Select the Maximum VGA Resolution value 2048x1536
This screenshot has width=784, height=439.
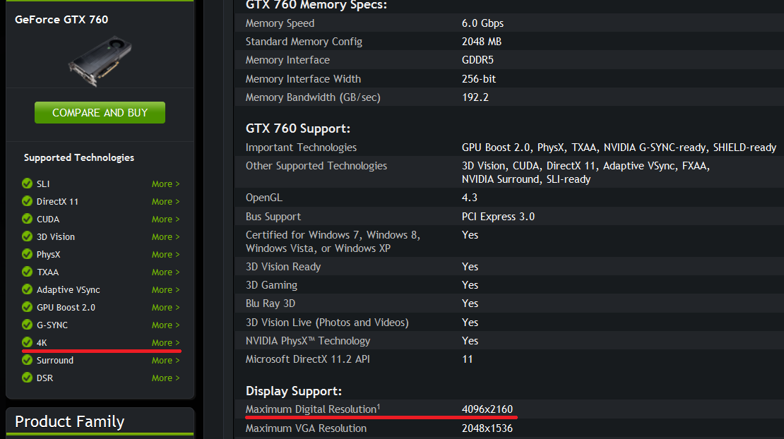pyautogui.click(x=487, y=428)
